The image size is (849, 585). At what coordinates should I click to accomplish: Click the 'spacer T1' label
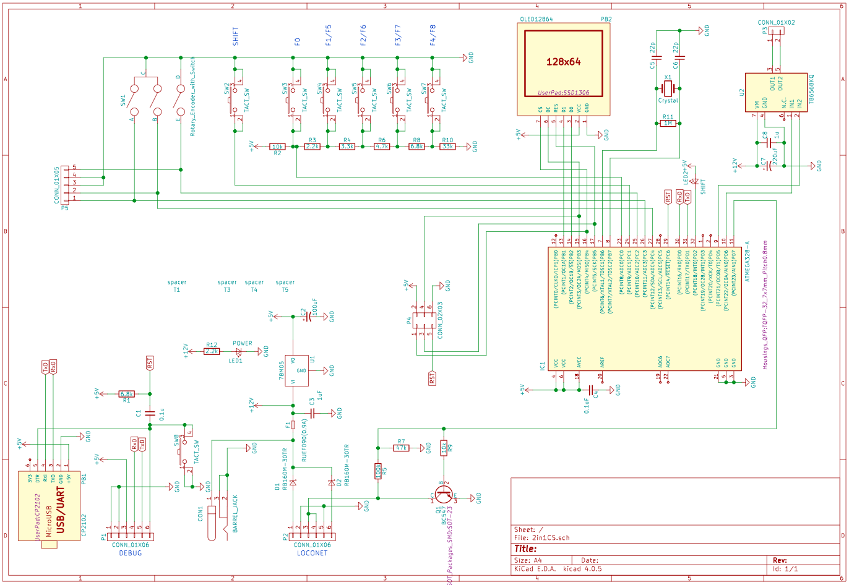[177, 286]
